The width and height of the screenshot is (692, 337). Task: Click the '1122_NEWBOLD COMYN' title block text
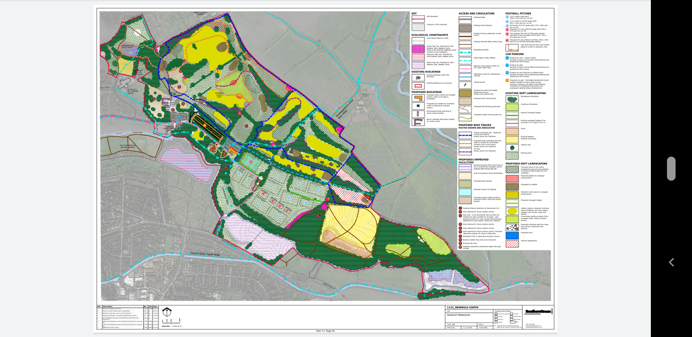(462, 307)
